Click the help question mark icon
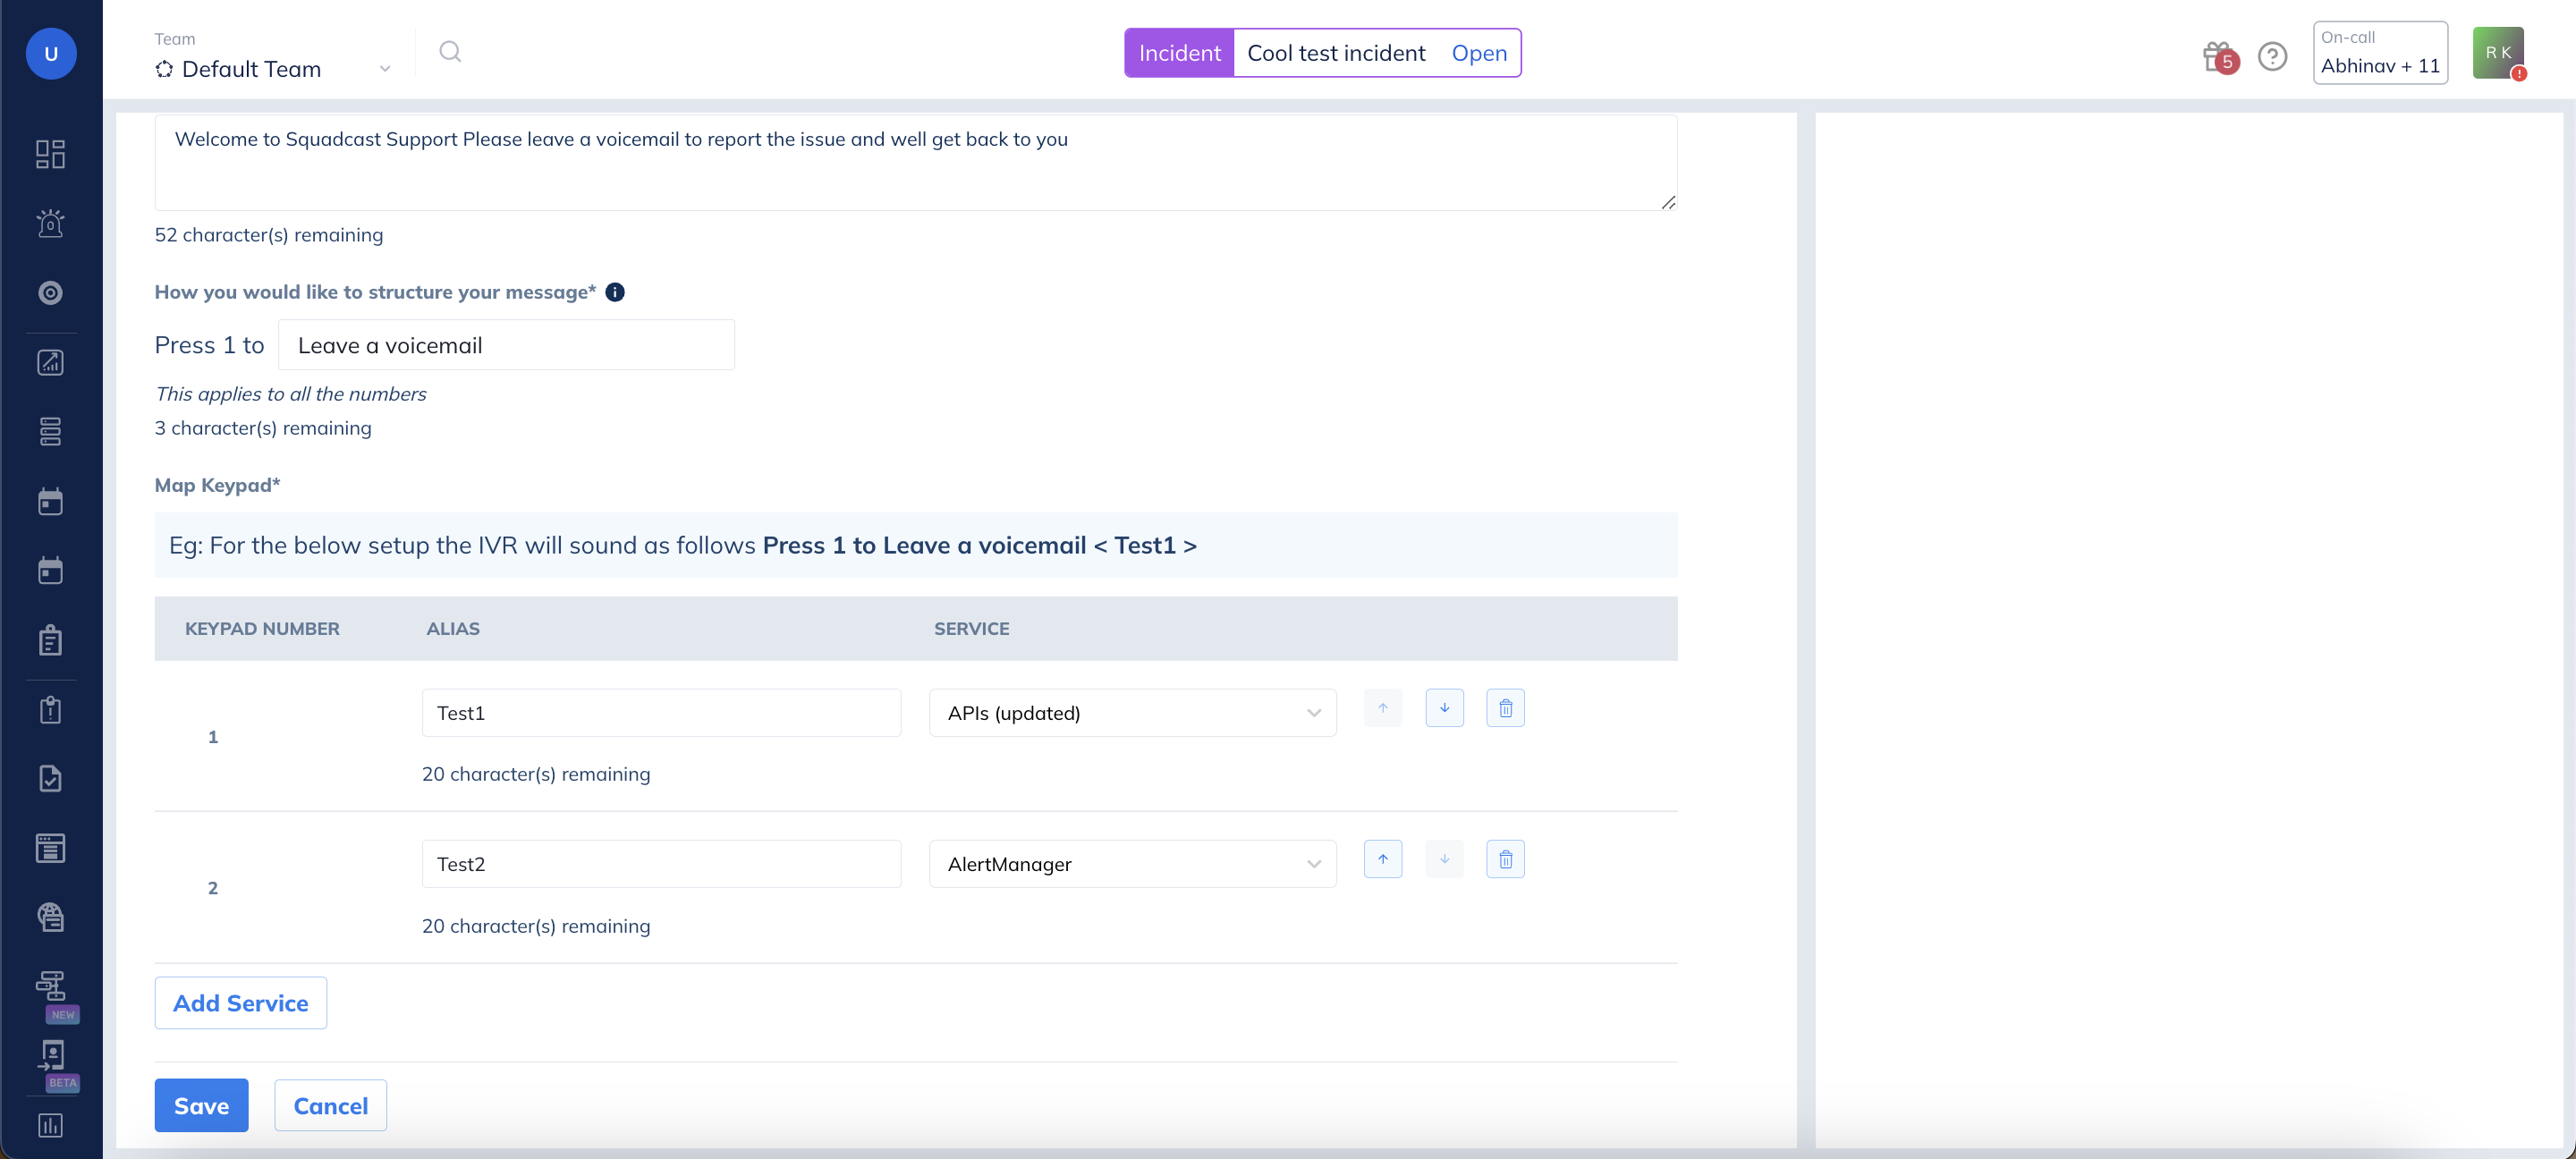 click(2272, 56)
